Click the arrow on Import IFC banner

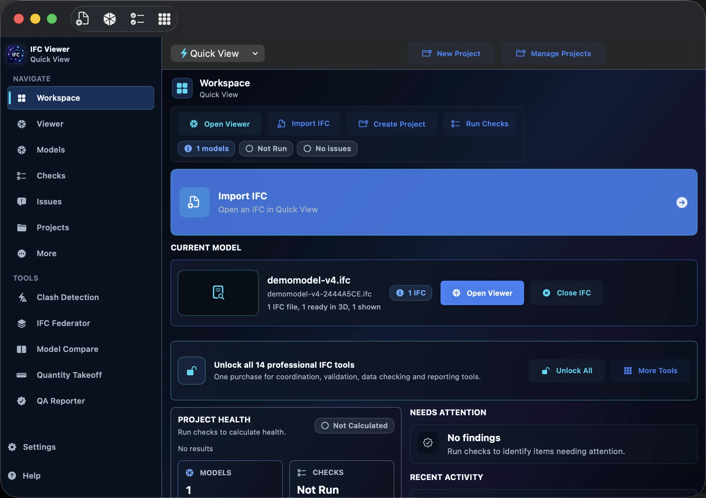682,202
